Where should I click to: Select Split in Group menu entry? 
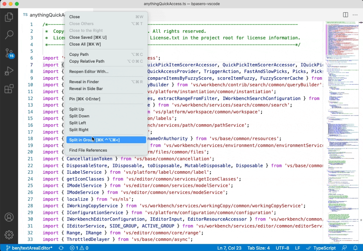point(106,140)
